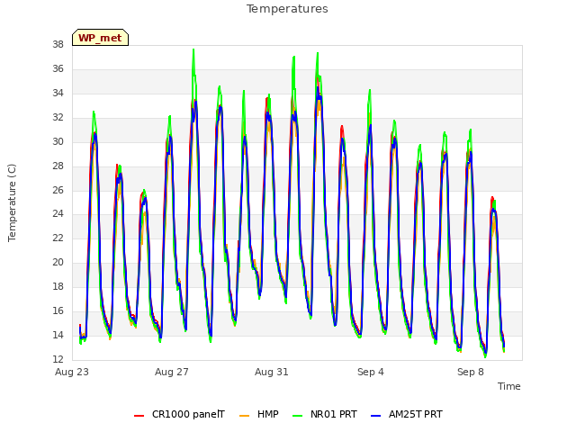Click the 24 y-axis tick label

pos(58,214)
